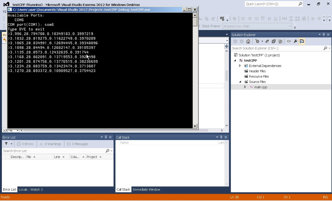The image size is (332, 201).
Task: Click Align Lefts toolbar icon
Action: pos(243,19)
